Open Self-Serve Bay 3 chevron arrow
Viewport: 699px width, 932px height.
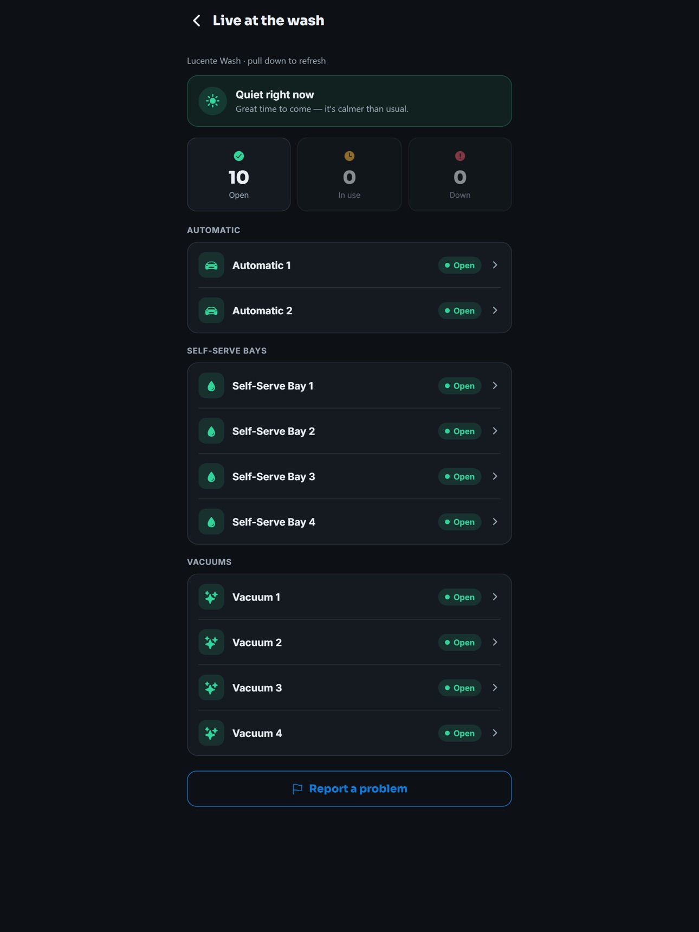tap(495, 476)
